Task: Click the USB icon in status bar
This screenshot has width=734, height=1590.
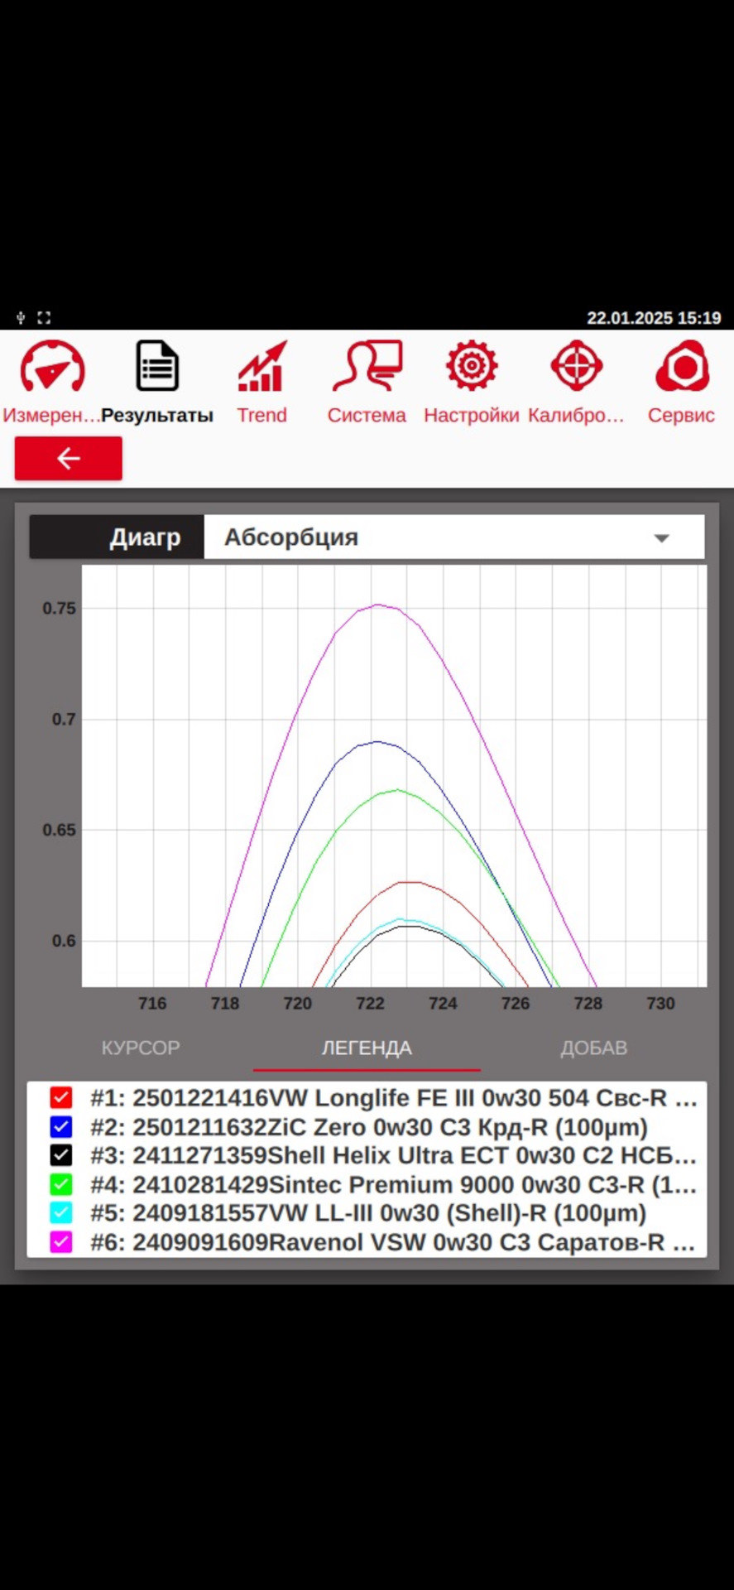Action: click(21, 317)
